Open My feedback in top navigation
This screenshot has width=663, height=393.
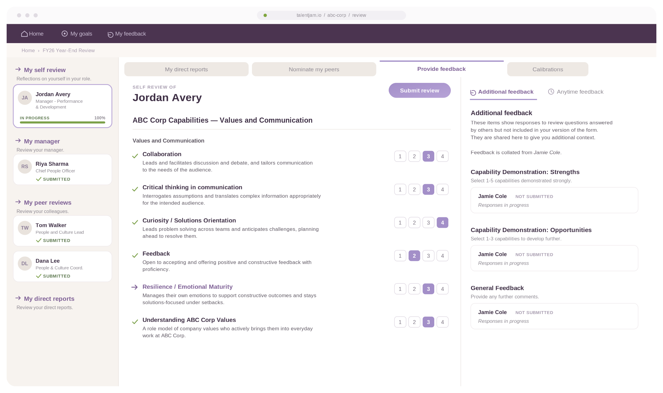[x=127, y=34]
